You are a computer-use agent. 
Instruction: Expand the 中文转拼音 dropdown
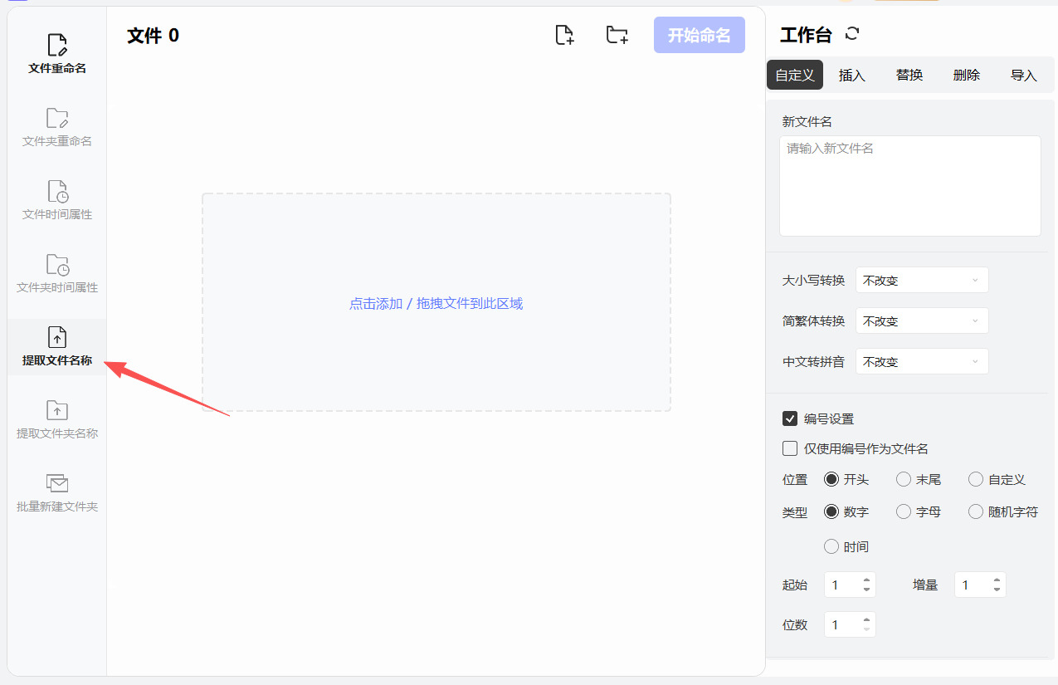(921, 362)
